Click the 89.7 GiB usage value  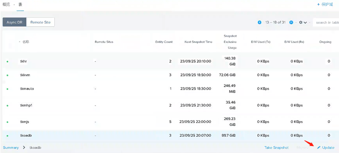[x=228, y=136]
